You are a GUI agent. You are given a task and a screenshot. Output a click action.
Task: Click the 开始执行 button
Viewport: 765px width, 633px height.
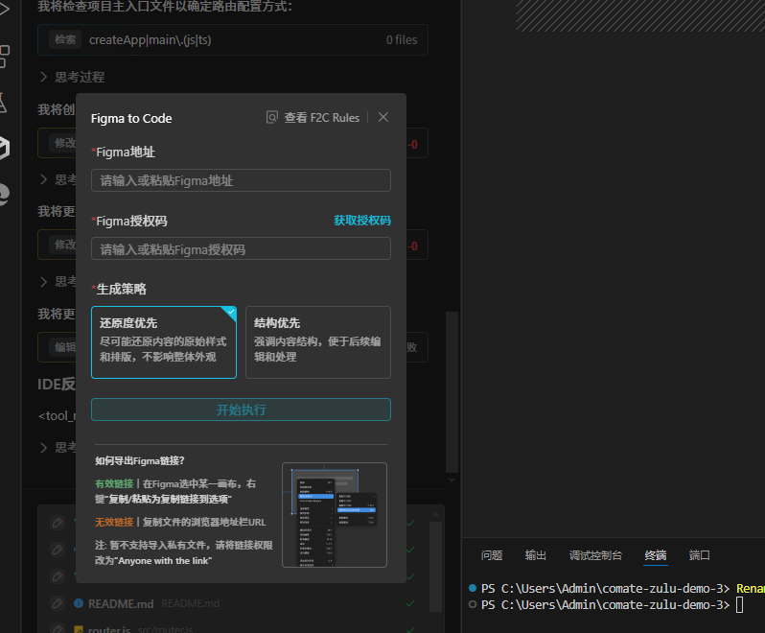pos(241,410)
